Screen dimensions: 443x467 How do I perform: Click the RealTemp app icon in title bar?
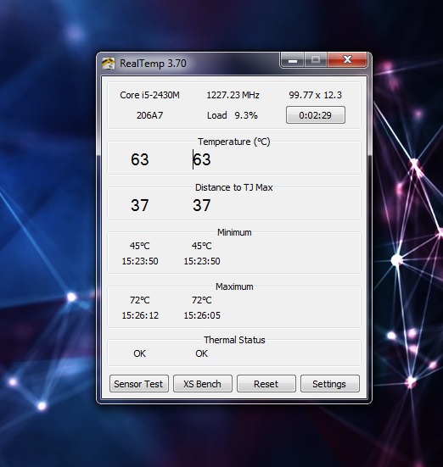(108, 64)
